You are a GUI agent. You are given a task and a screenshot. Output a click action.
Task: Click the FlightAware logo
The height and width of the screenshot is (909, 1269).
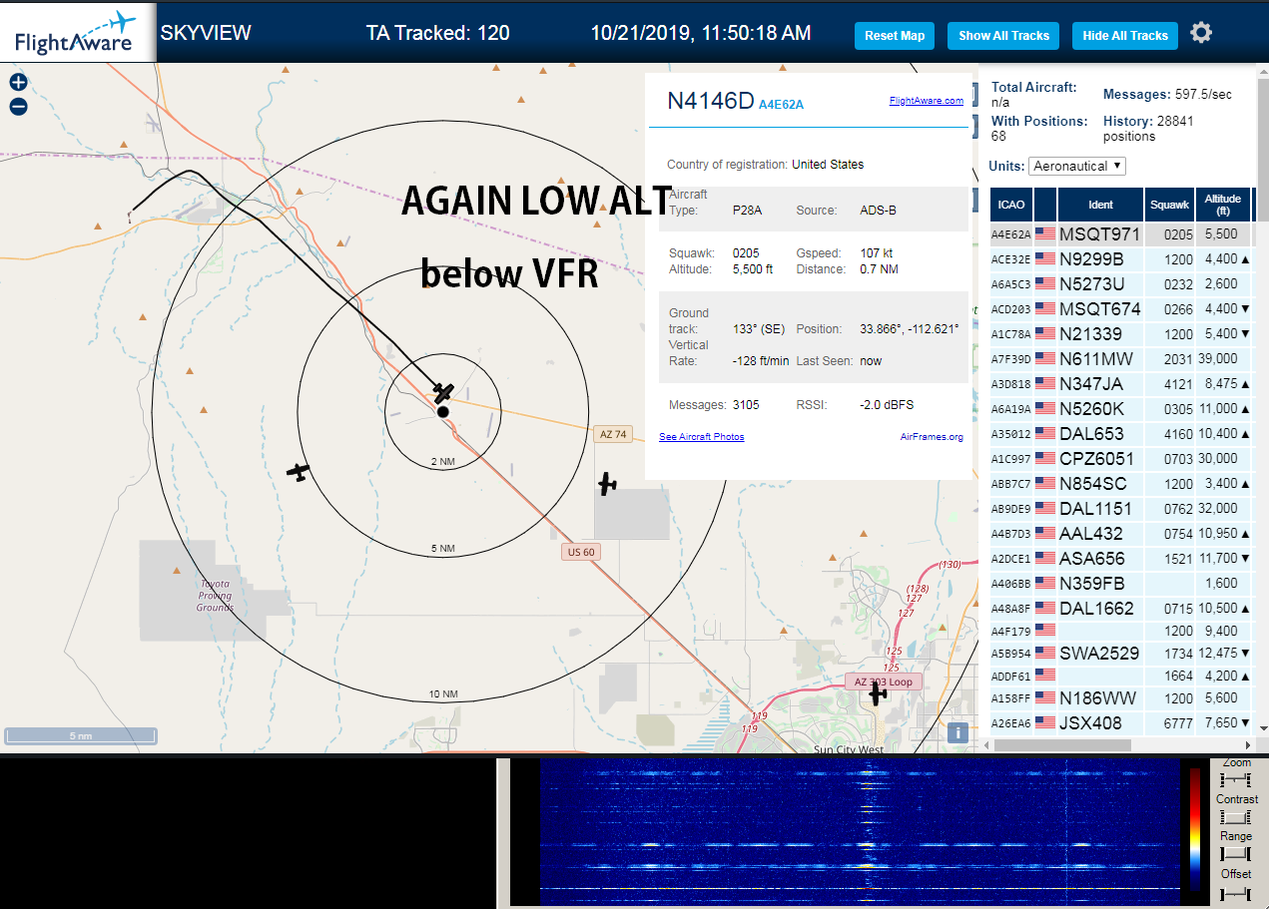[x=77, y=33]
